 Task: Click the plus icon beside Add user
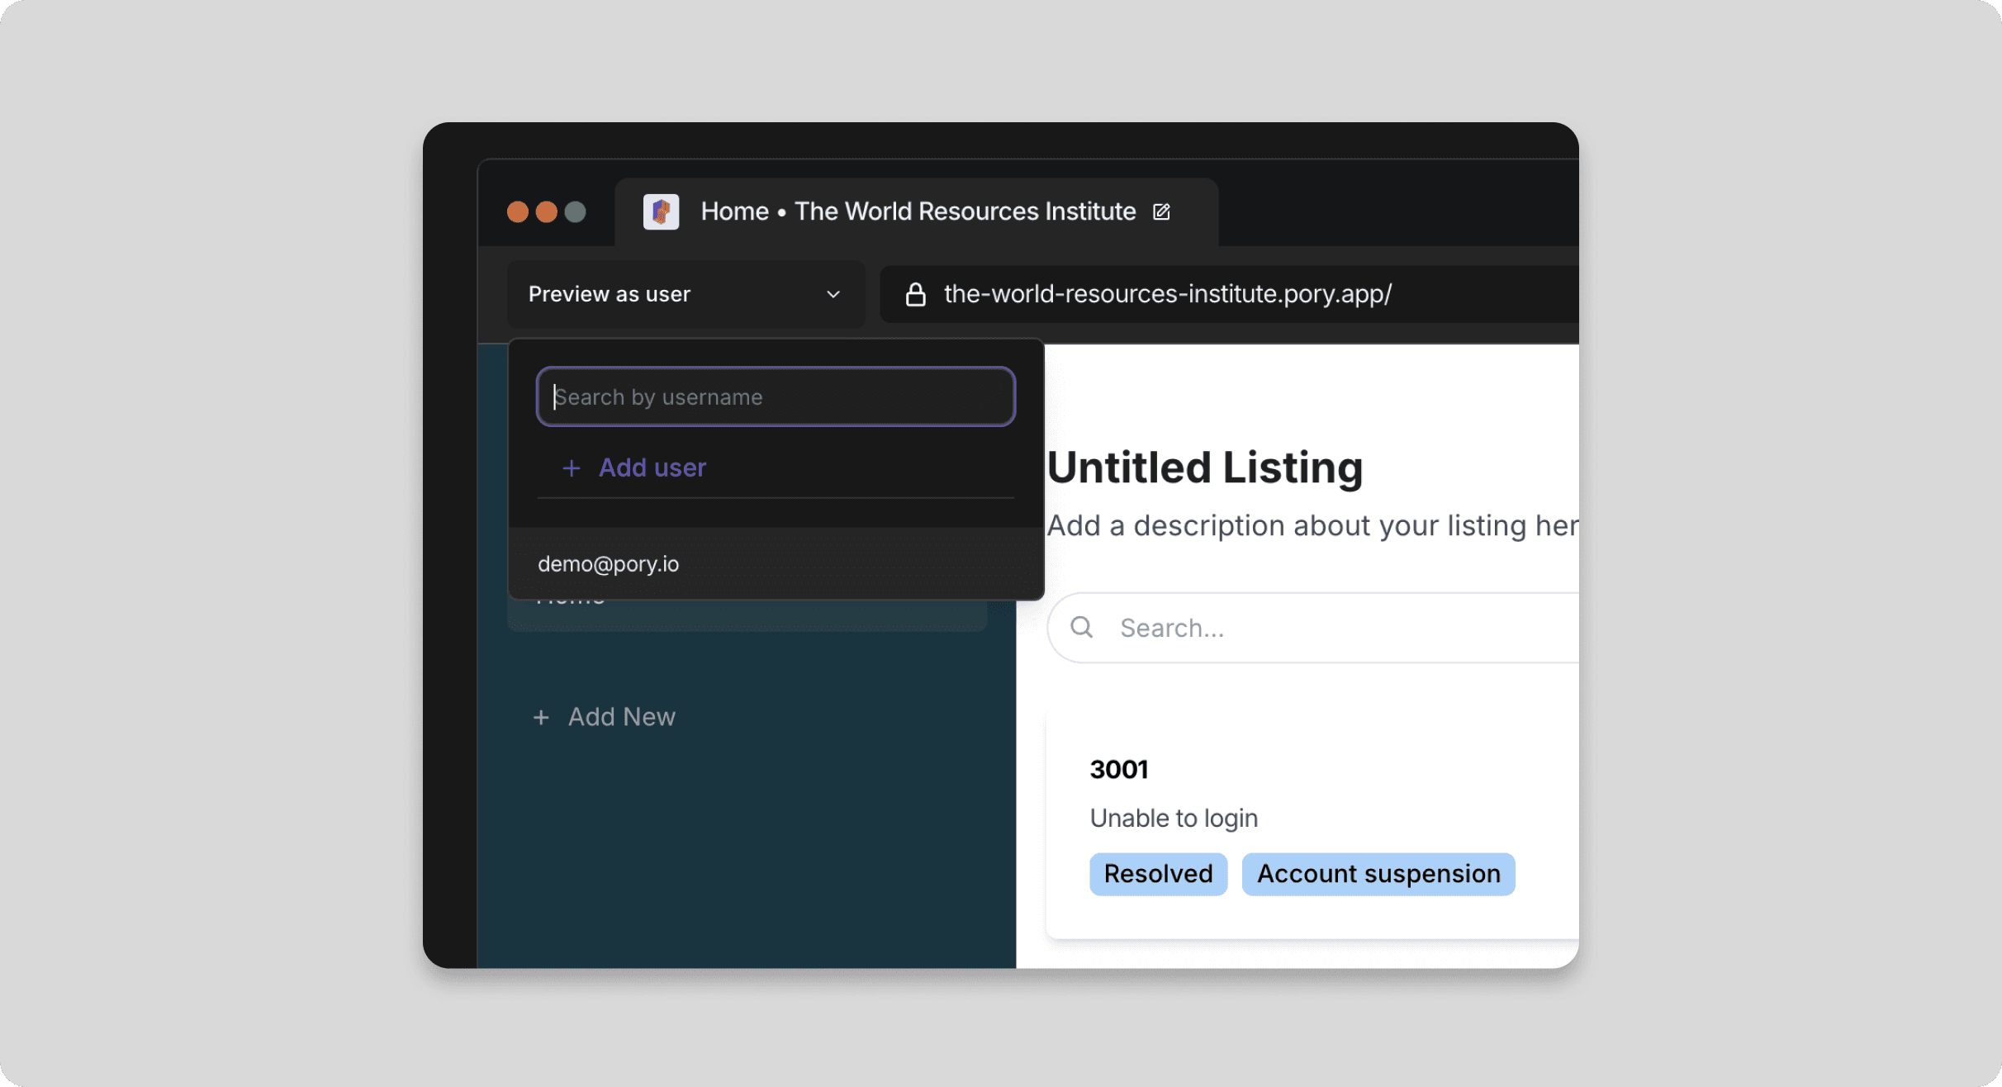571,468
